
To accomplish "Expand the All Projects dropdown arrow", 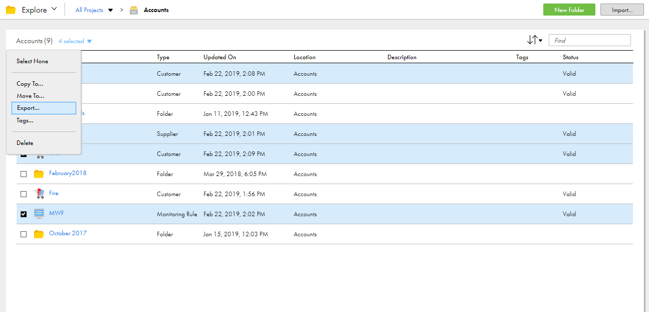I will pos(110,10).
